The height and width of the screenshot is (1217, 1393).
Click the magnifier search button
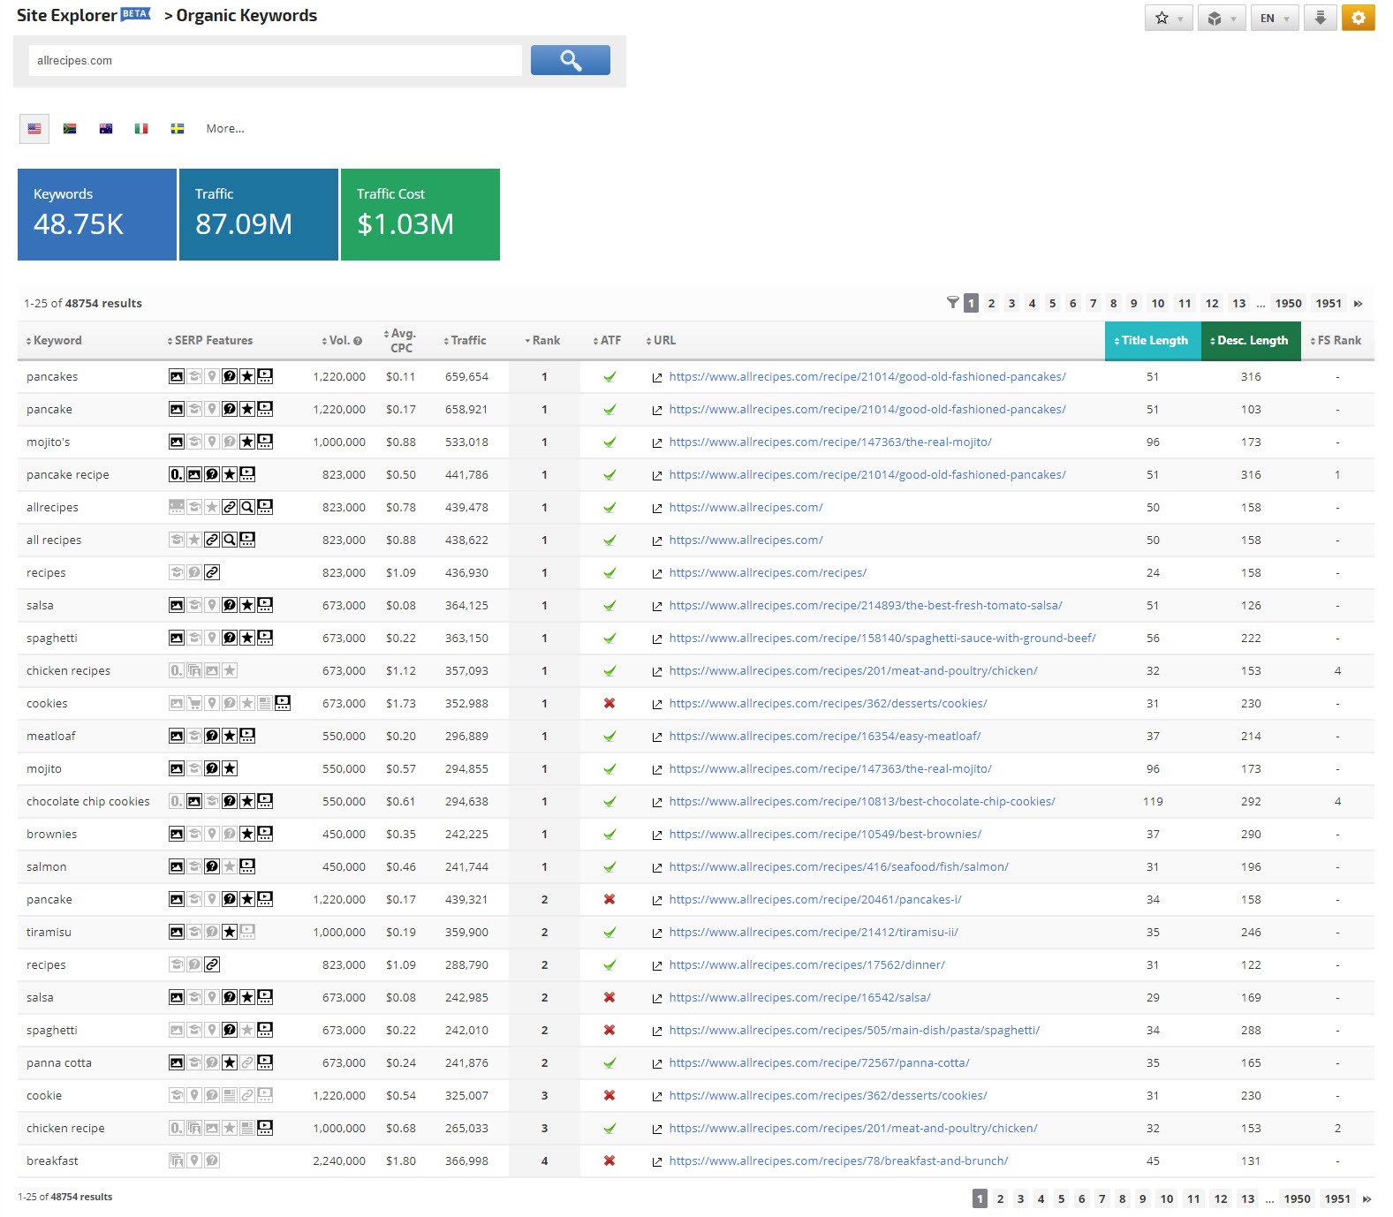click(570, 60)
